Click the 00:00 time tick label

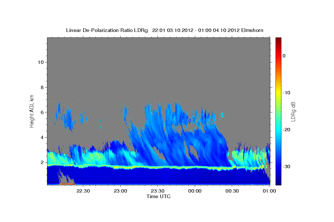(195, 191)
